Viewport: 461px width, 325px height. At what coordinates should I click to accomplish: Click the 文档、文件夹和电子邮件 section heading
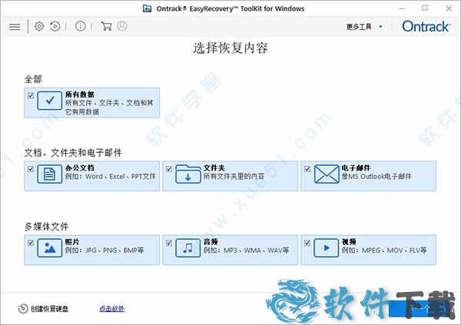click(73, 153)
